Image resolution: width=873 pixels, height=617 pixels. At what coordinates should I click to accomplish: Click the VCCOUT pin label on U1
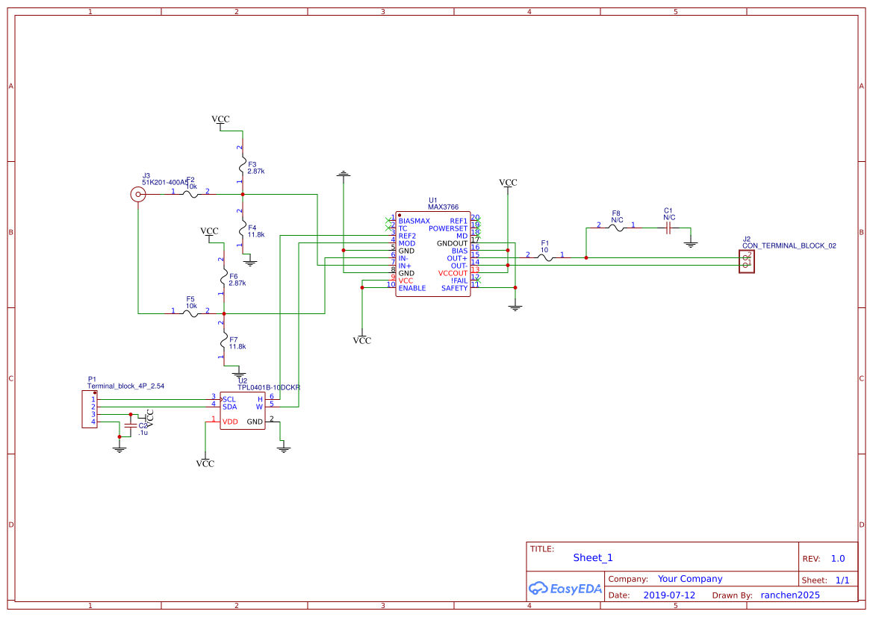(454, 273)
